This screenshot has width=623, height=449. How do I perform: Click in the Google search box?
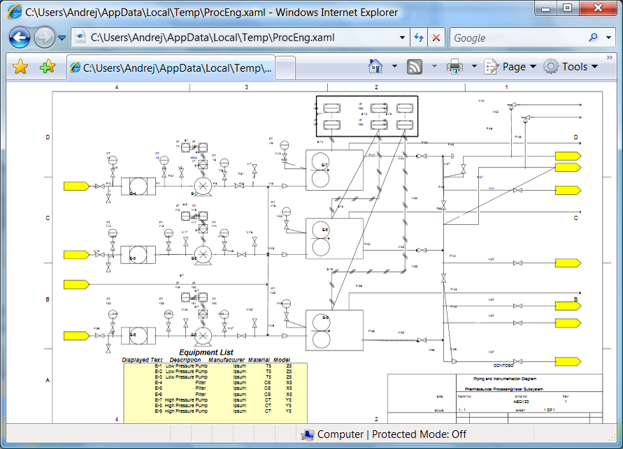click(517, 38)
